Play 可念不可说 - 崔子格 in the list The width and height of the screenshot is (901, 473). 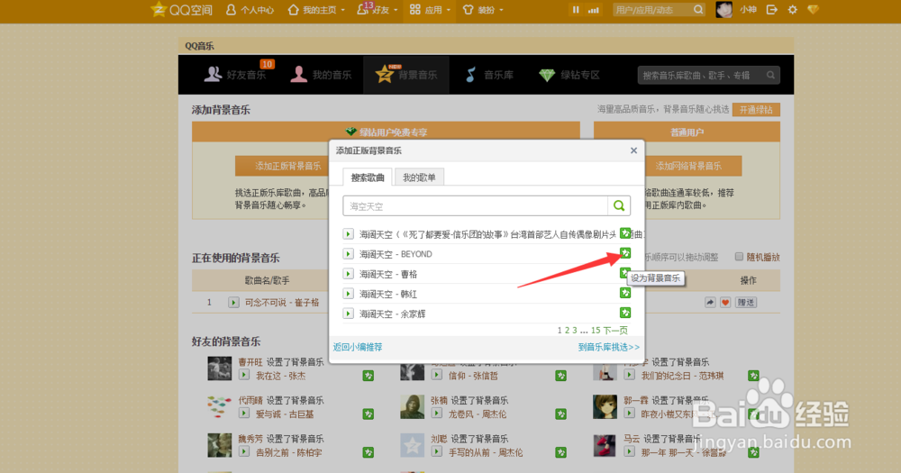click(x=233, y=303)
